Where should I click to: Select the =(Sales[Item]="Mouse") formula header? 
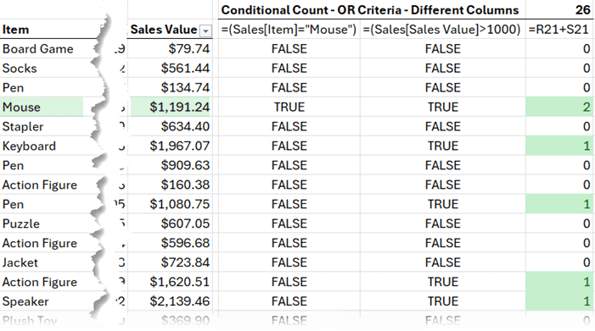289,29
